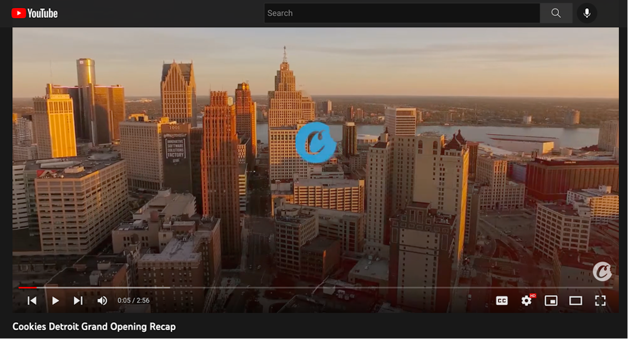Click the Cookies channel watermark in video corner
Viewport: 628px width, 339px height.
pos(602,272)
